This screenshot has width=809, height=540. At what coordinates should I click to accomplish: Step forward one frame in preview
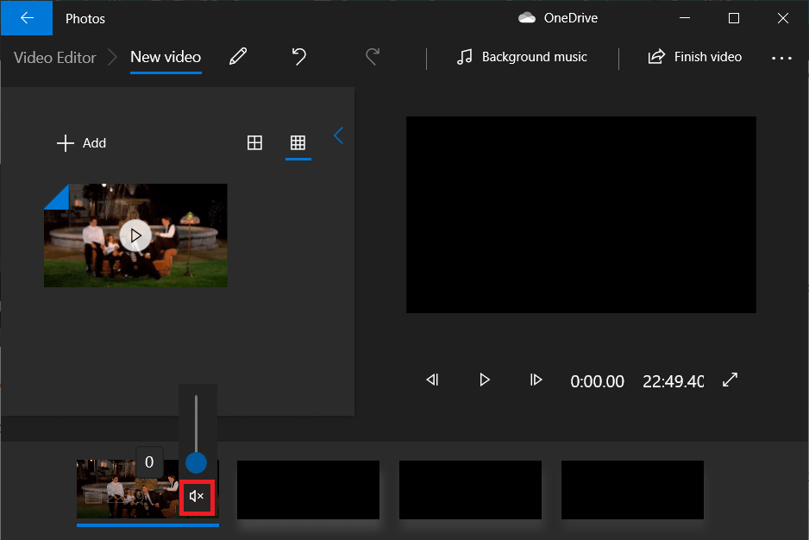tap(536, 380)
